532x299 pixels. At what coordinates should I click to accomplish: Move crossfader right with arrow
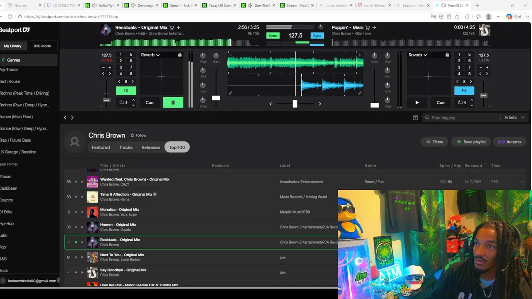pos(320,104)
